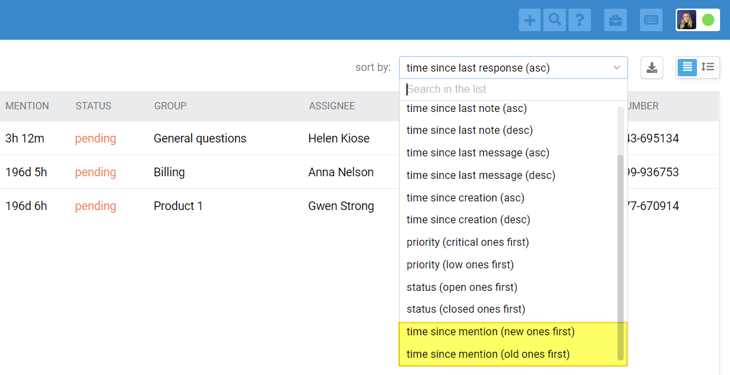Click the plus icon in top bar

point(529,20)
